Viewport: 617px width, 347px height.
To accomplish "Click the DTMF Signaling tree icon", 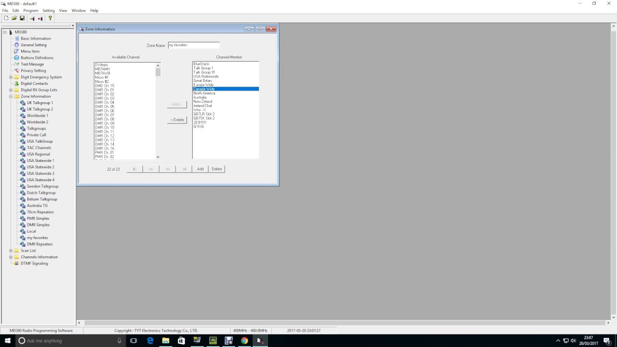I will 16,263.
